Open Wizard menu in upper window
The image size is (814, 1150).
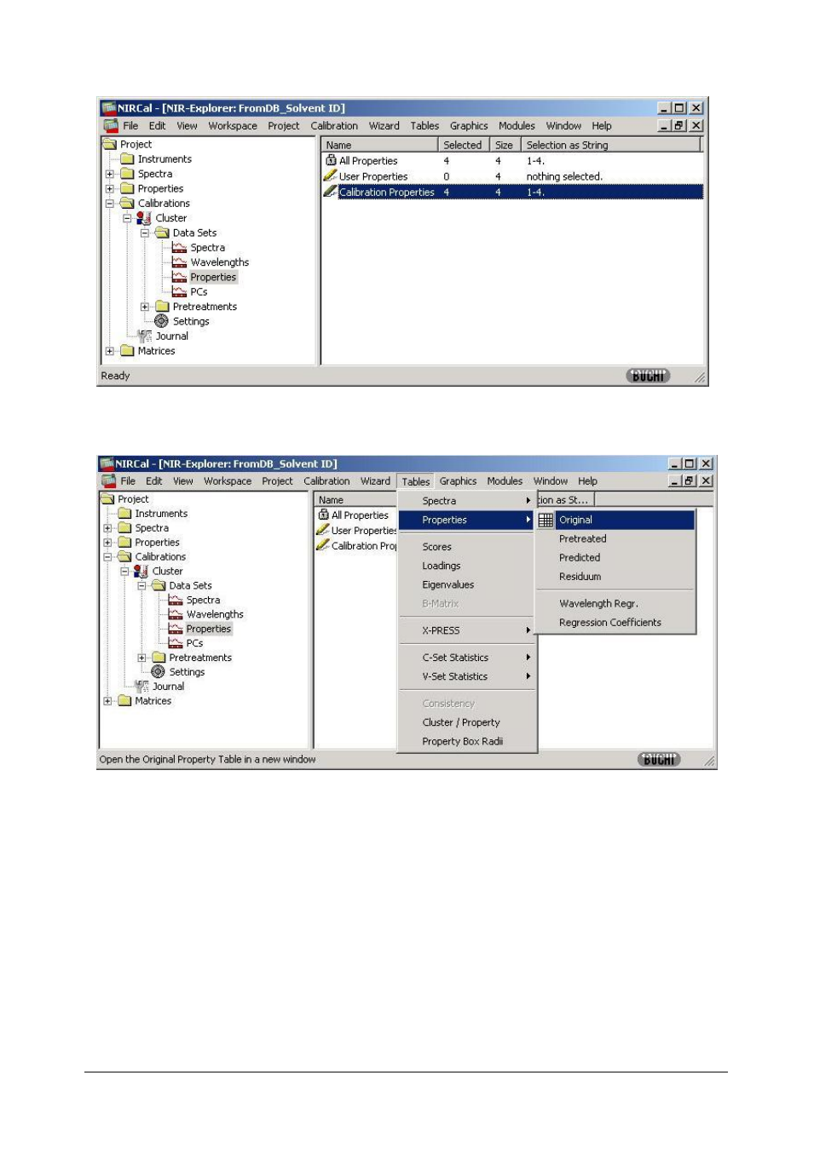pyautogui.click(x=384, y=126)
